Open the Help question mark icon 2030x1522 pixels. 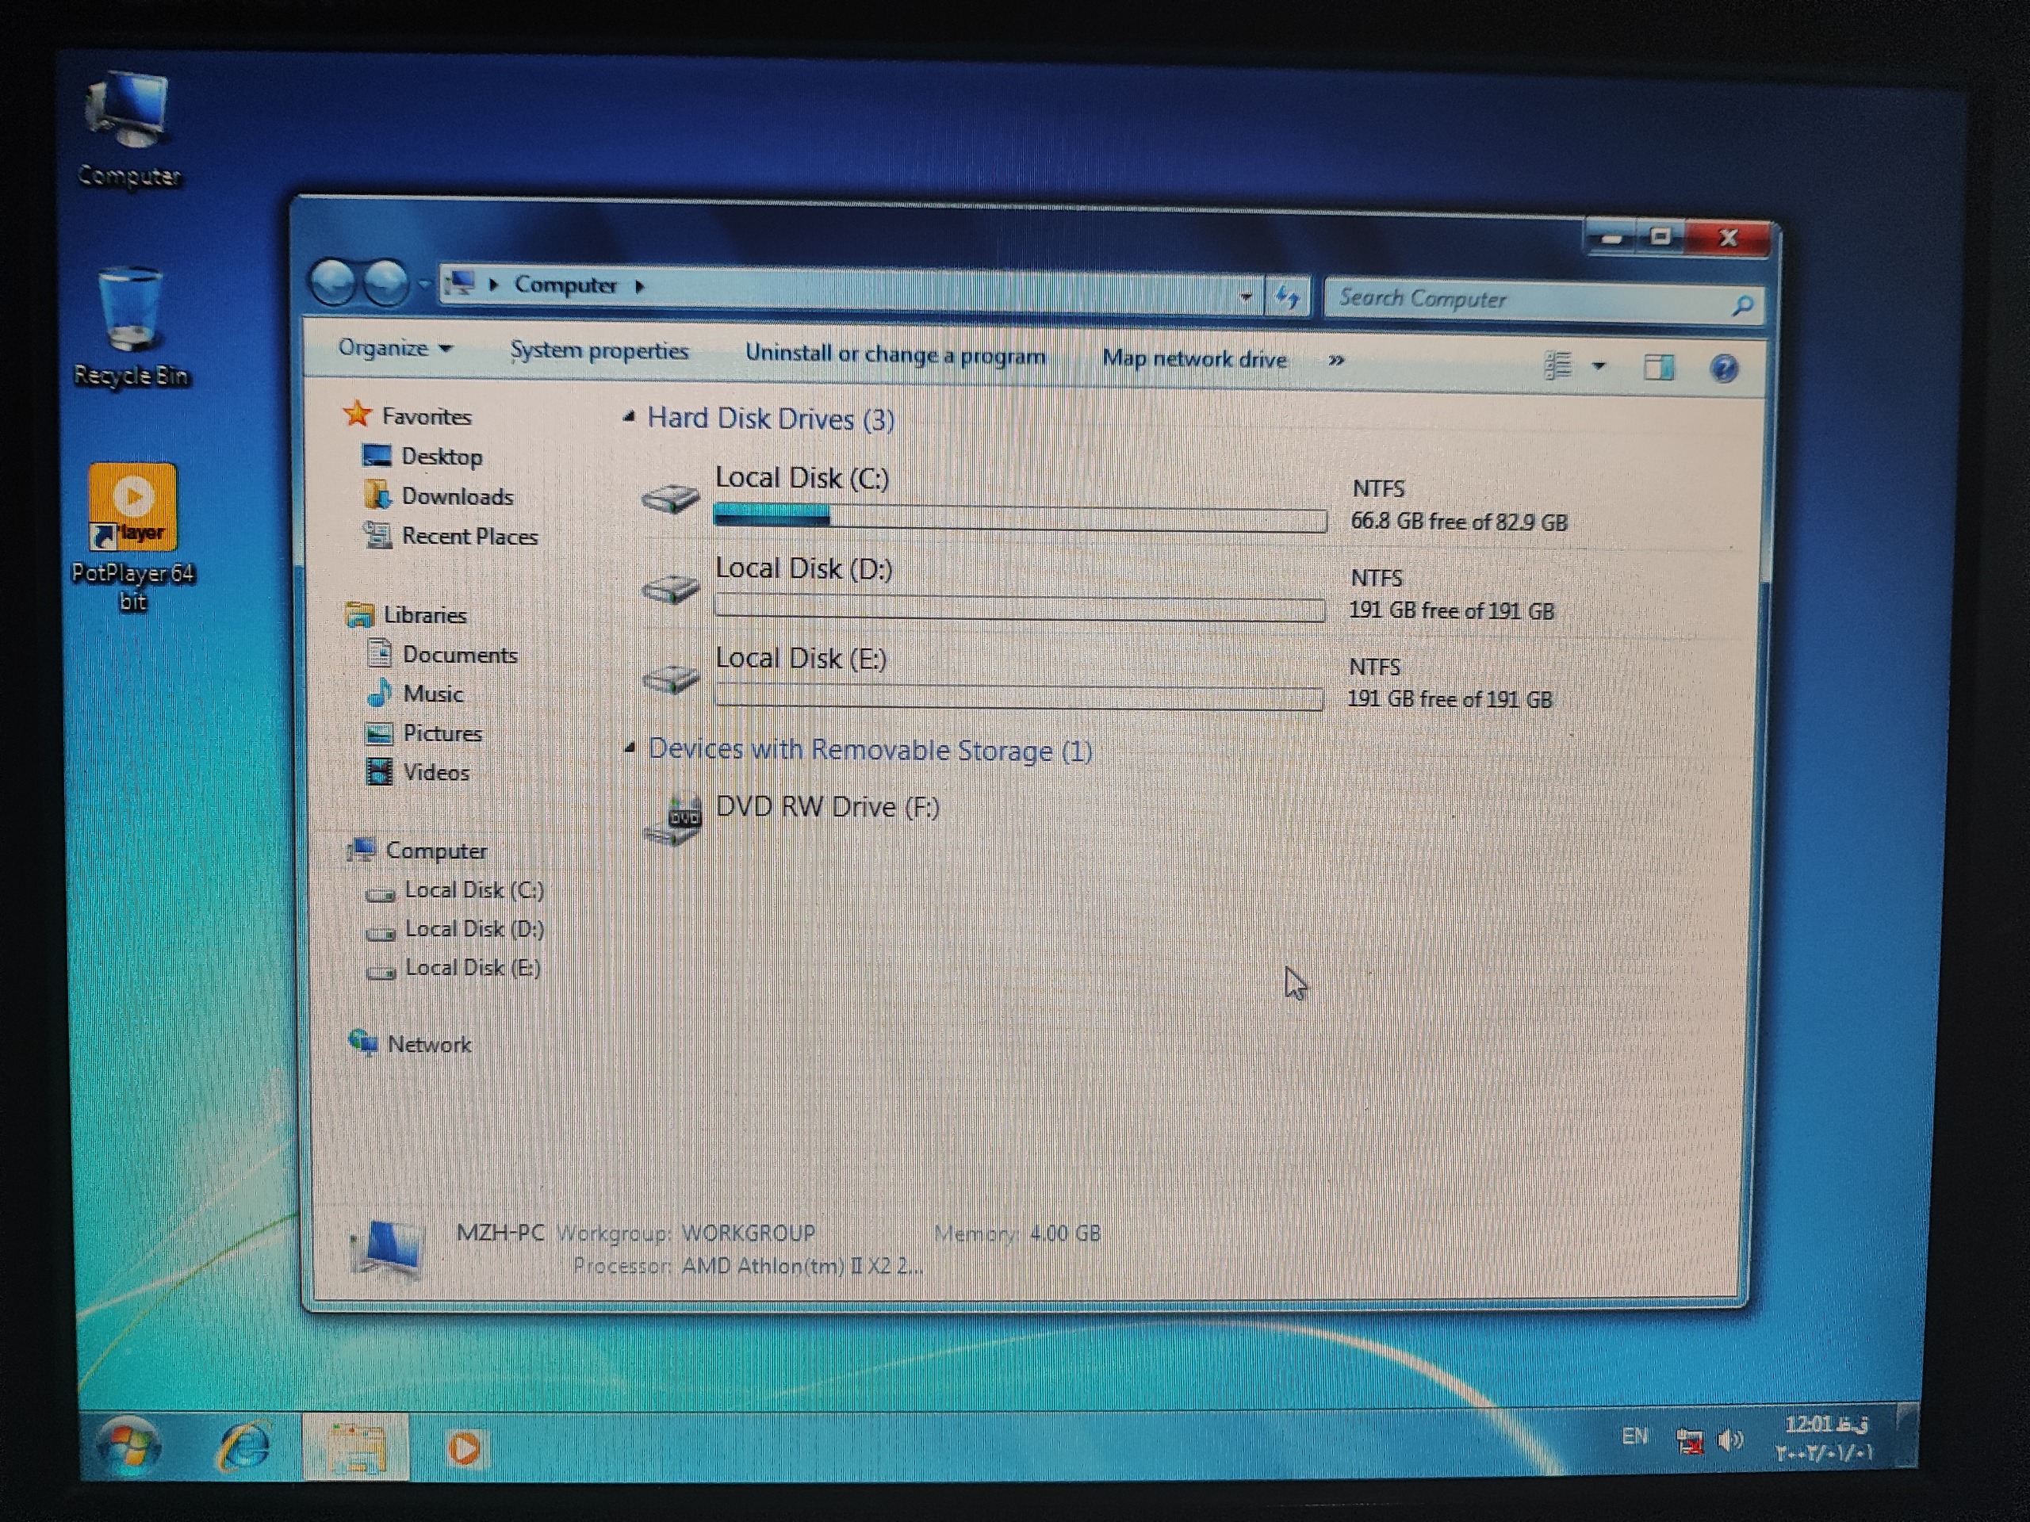[x=1723, y=369]
